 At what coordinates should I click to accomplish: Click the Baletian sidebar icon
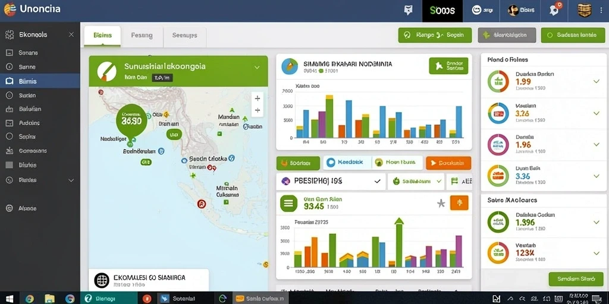click(10, 109)
